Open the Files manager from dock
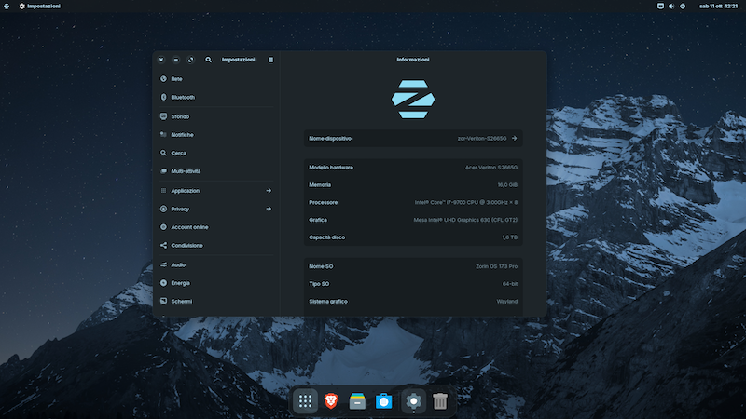This screenshot has height=419, width=746. click(357, 401)
